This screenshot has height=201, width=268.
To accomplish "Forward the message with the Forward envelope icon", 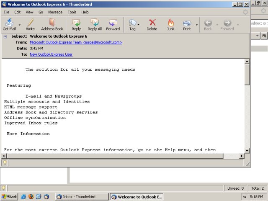I will click(x=113, y=24).
